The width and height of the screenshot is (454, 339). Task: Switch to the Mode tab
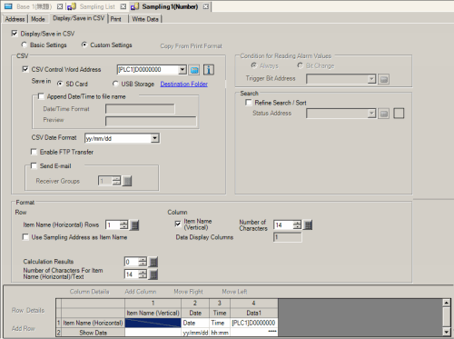pos(38,19)
